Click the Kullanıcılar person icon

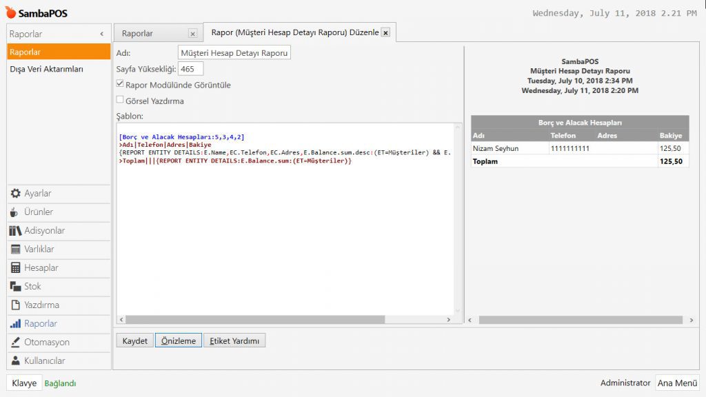point(15,361)
